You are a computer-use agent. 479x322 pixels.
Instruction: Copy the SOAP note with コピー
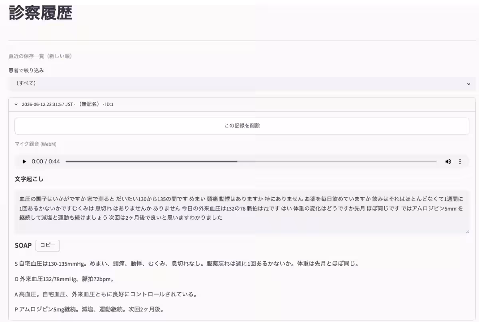pyautogui.click(x=48, y=245)
